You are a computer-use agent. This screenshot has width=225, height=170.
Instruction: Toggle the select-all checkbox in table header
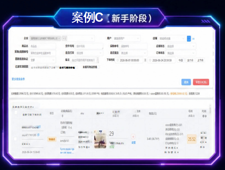point(16,113)
